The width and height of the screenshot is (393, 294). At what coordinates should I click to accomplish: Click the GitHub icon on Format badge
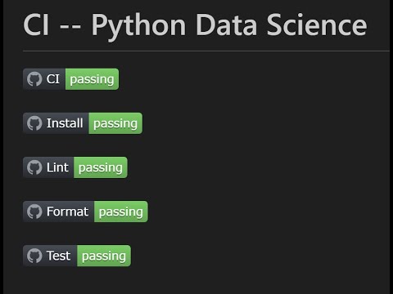tap(34, 212)
